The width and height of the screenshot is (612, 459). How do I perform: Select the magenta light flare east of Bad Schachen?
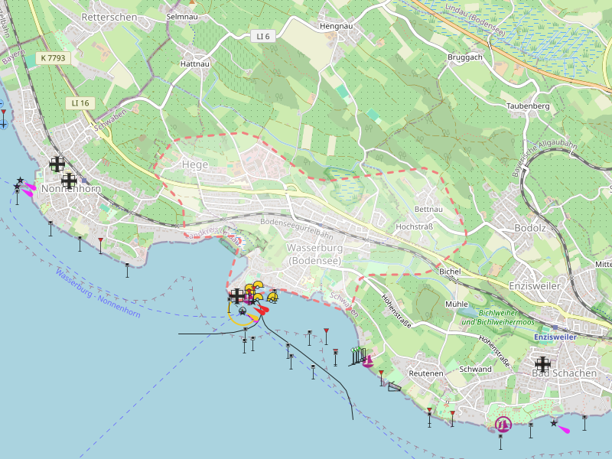click(x=563, y=429)
